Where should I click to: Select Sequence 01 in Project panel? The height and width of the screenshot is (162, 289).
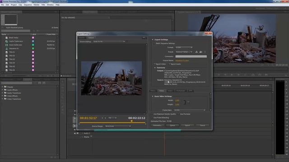[14, 49]
